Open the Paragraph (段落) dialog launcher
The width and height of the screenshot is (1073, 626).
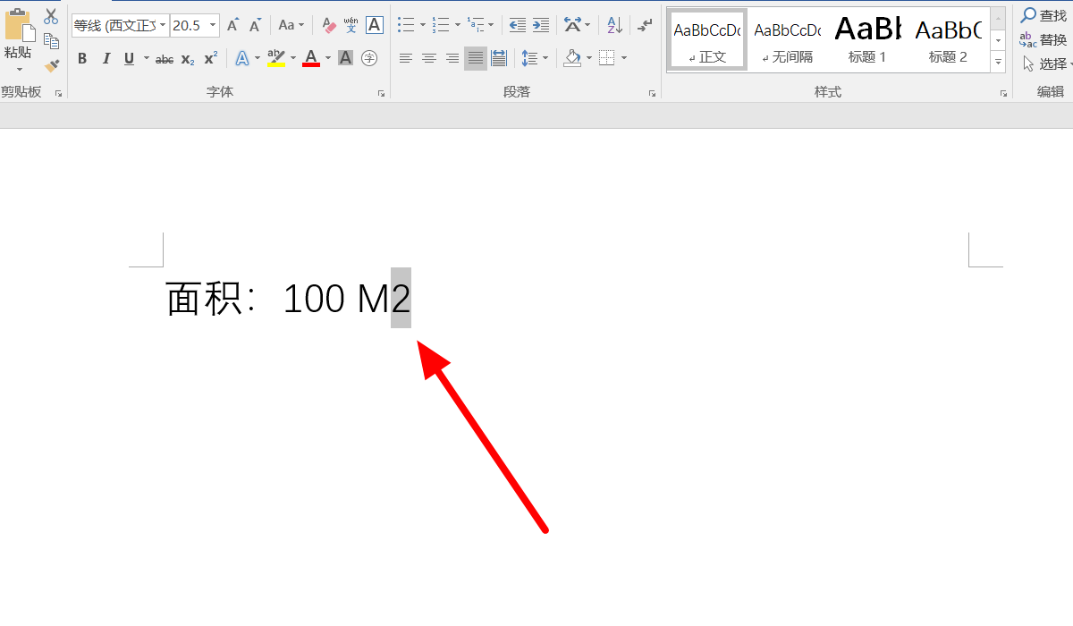[x=652, y=93]
